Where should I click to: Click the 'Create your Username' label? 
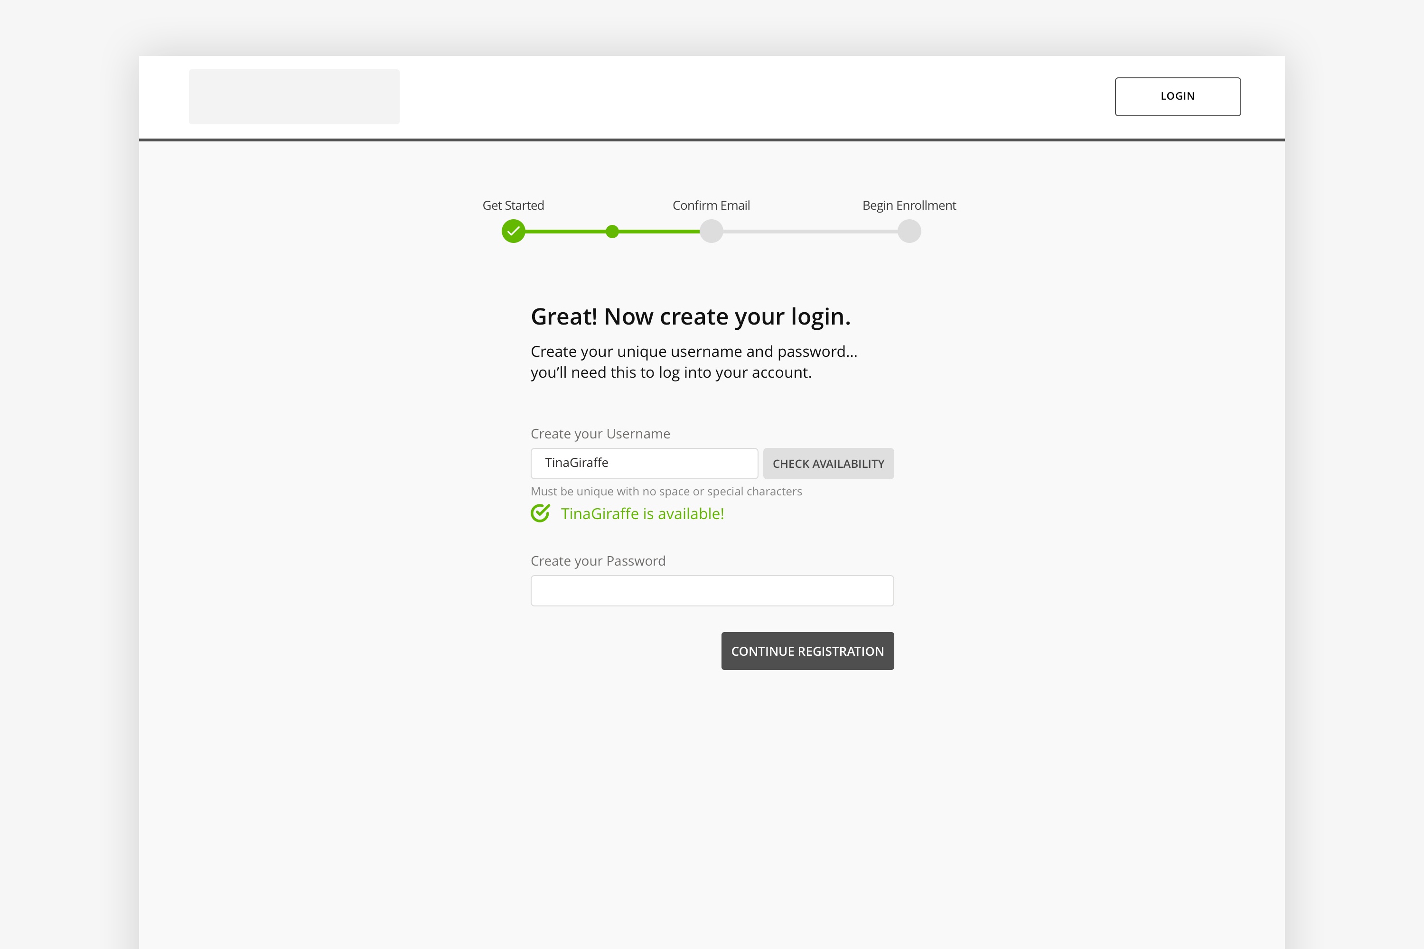600,434
